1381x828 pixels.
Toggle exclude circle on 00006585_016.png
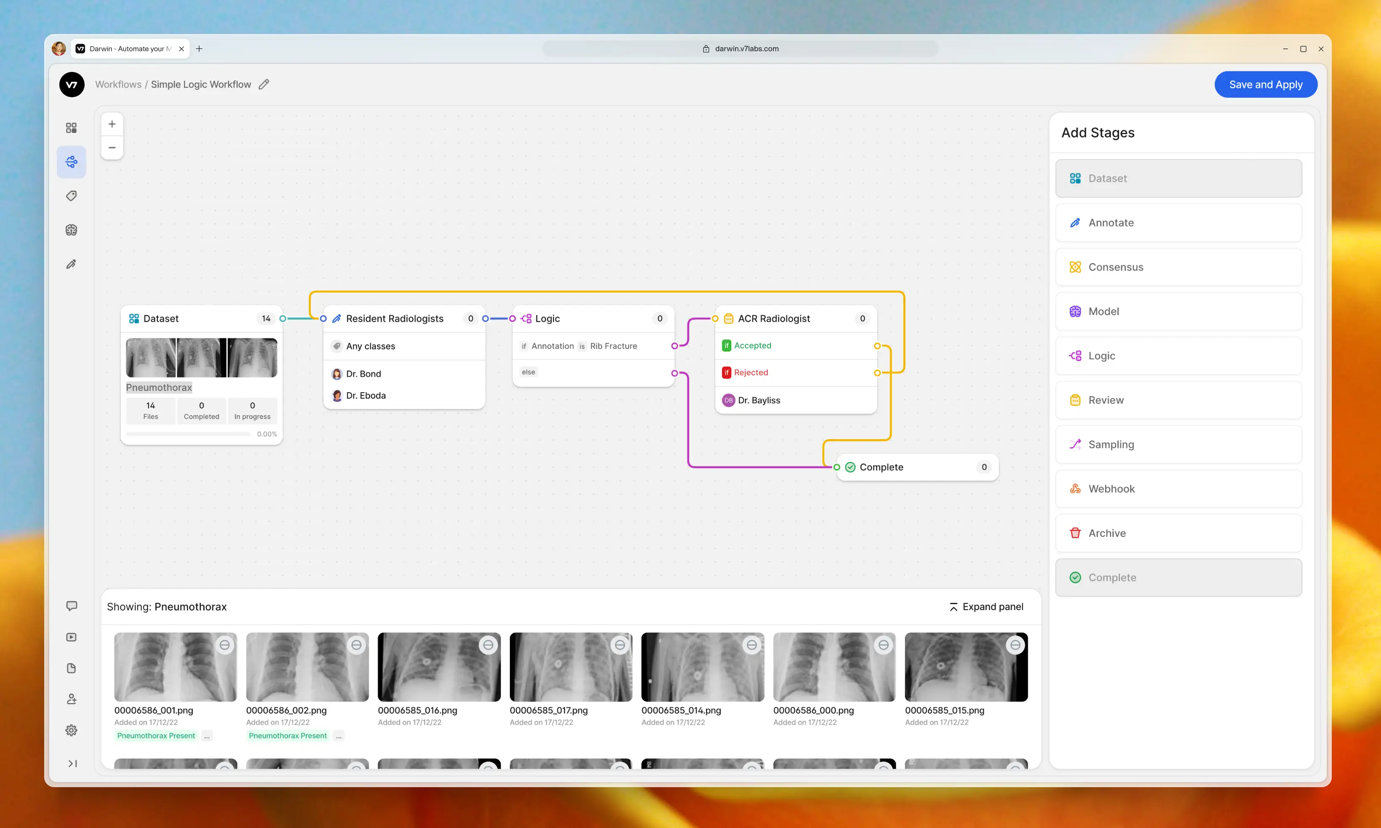pyautogui.click(x=488, y=645)
